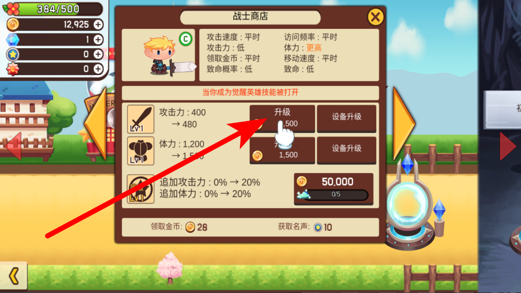Close the 战士商店 shop dialog
Viewport: 521px width, 293px height.
[376, 17]
